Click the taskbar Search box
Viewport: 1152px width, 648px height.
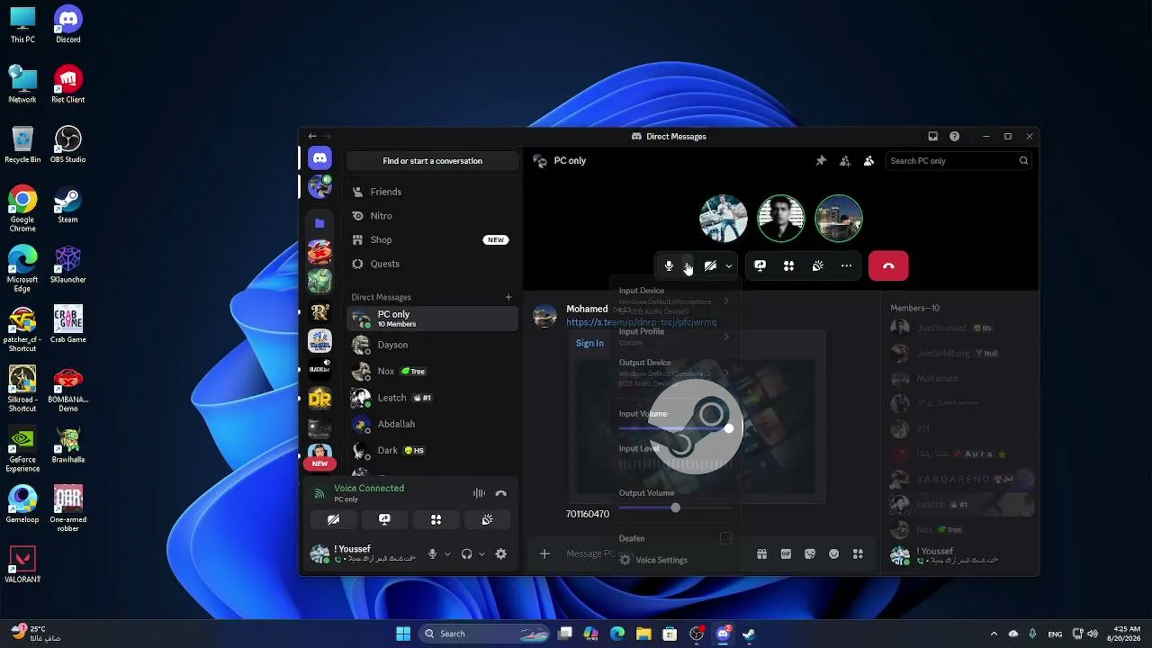coord(485,634)
